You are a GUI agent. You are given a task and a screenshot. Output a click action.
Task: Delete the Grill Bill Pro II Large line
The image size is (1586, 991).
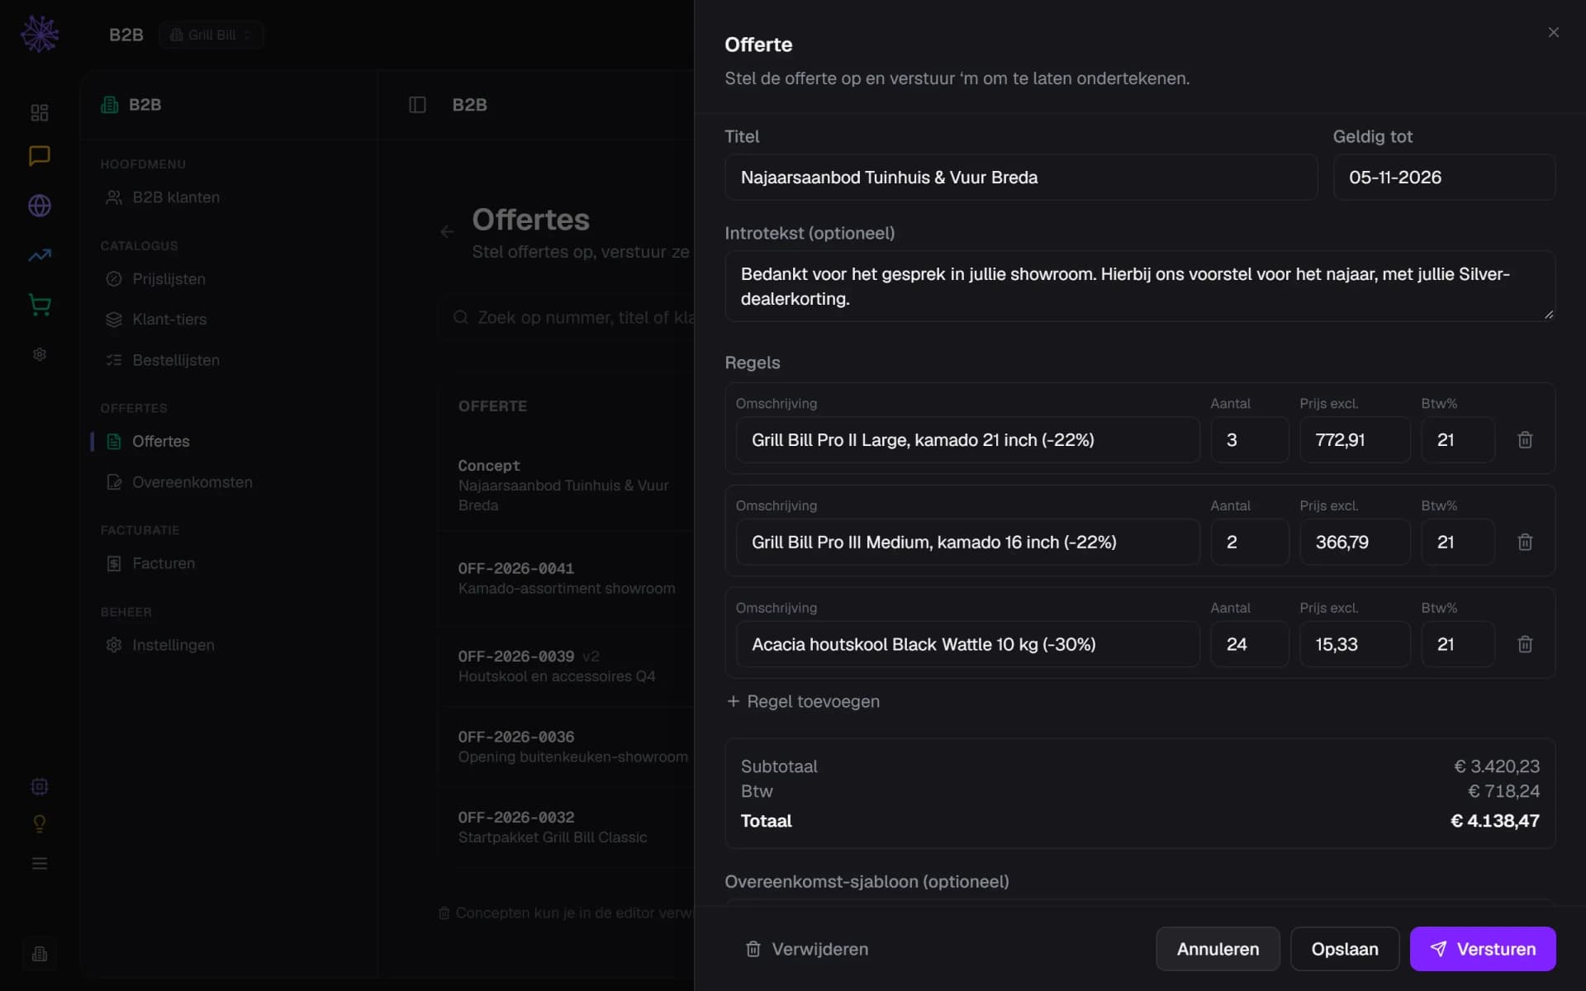tap(1525, 440)
